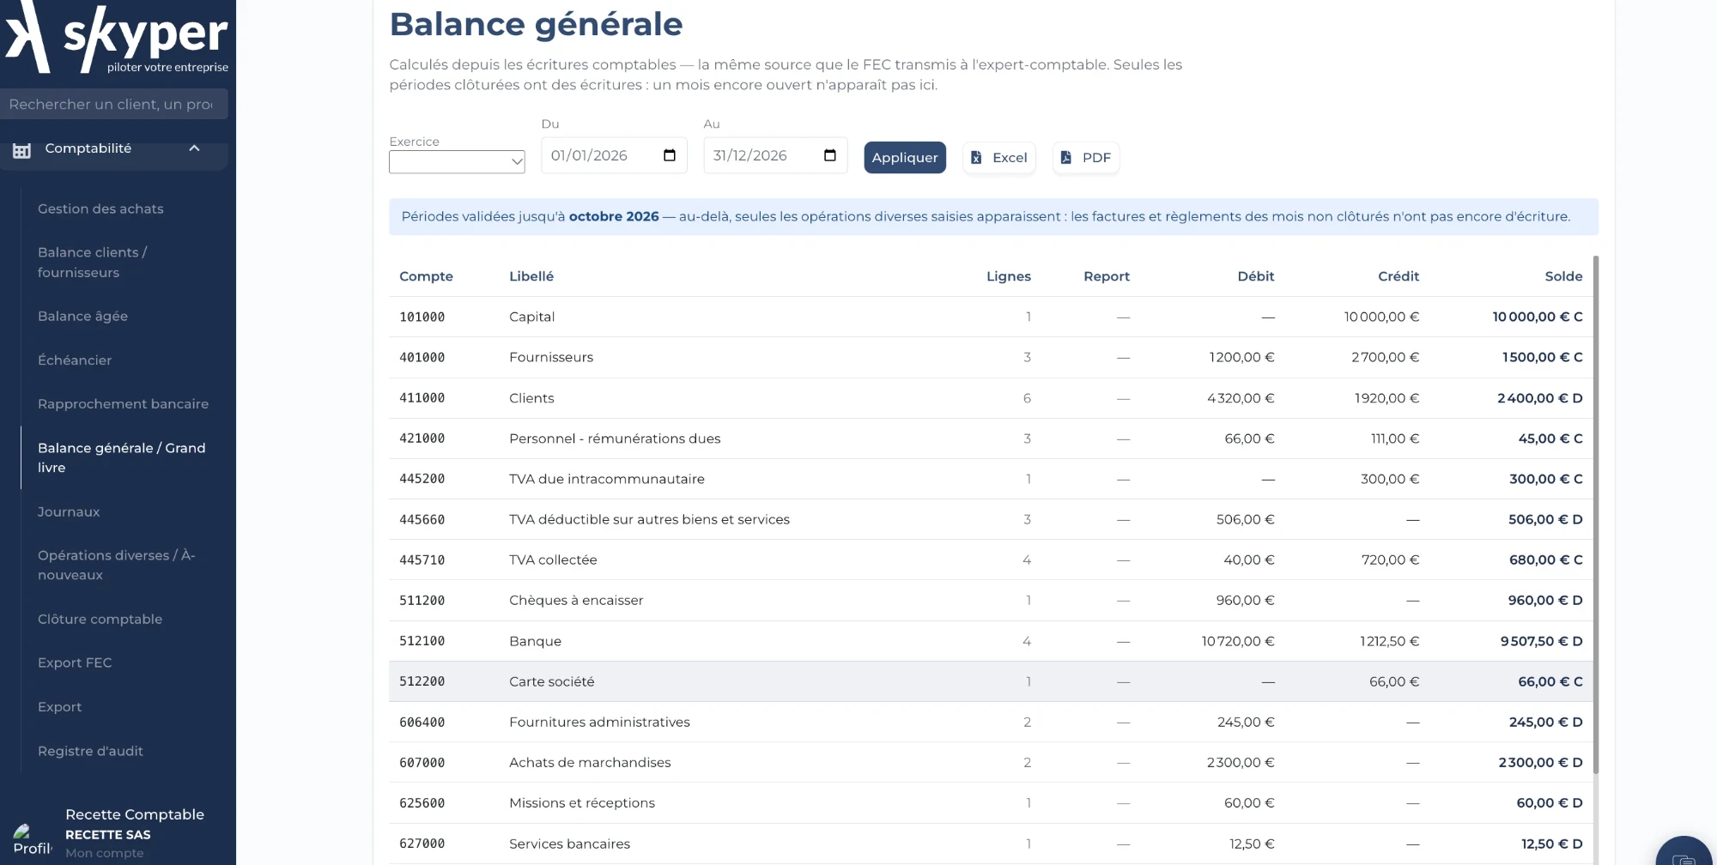Click the Excel file icon
The height and width of the screenshot is (865, 1717).
click(x=976, y=158)
